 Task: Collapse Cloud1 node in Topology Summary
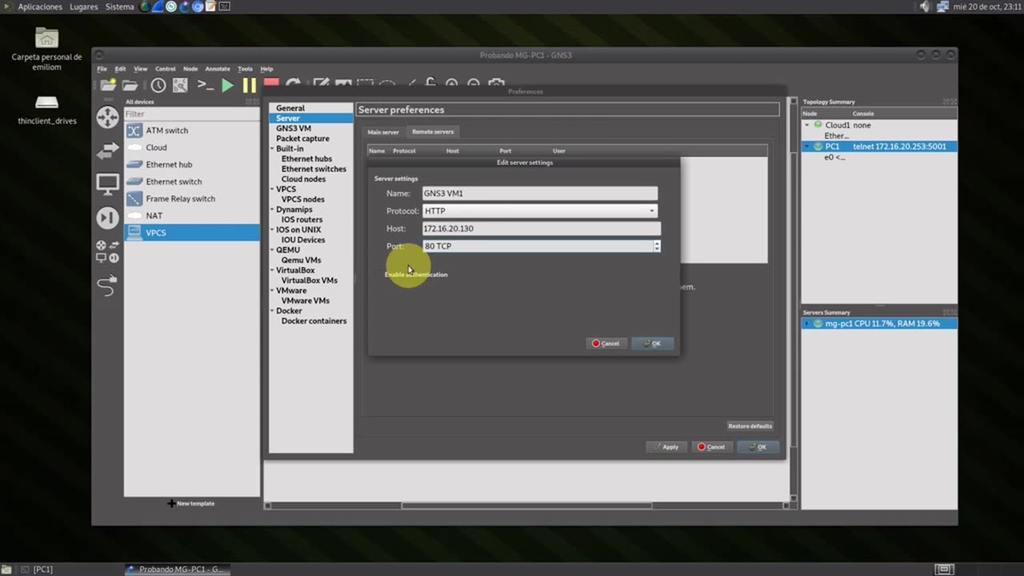[x=807, y=126]
